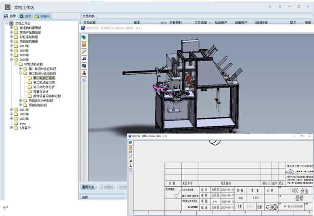Sort by the 文件类型 column header
This screenshot has height=216, width=314.
pos(201,23)
